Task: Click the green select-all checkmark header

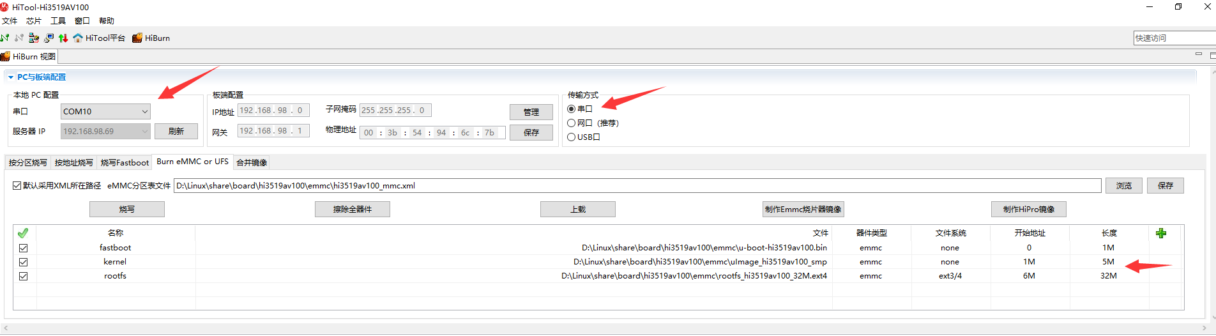Action: click(x=23, y=233)
